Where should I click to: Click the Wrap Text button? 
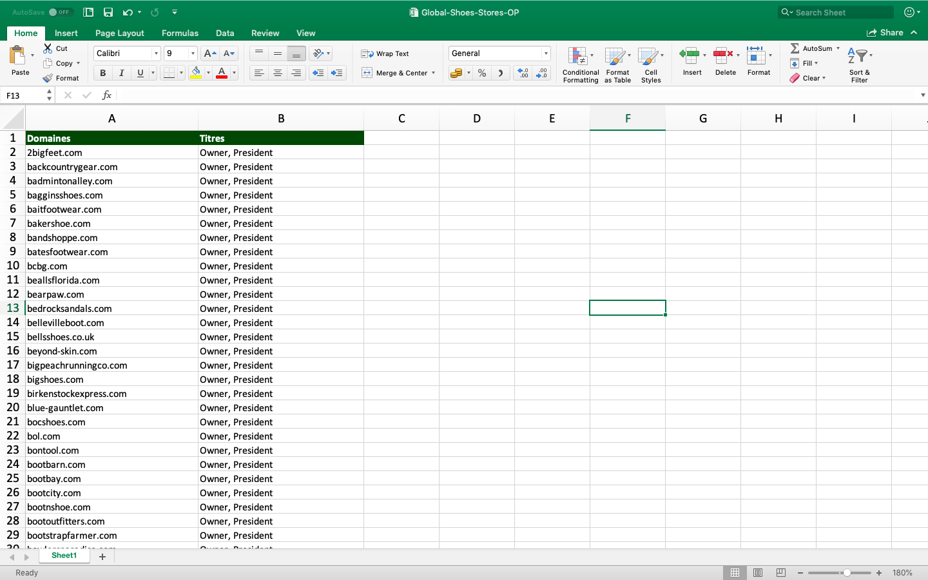pyautogui.click(x=385, y=53)
